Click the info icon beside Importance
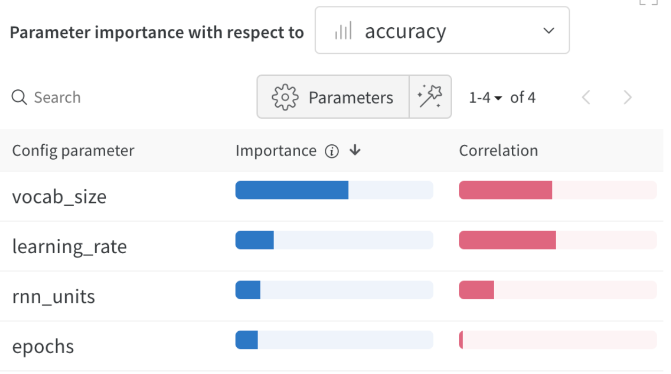671x374 pixels. click(x=332, y=151)
